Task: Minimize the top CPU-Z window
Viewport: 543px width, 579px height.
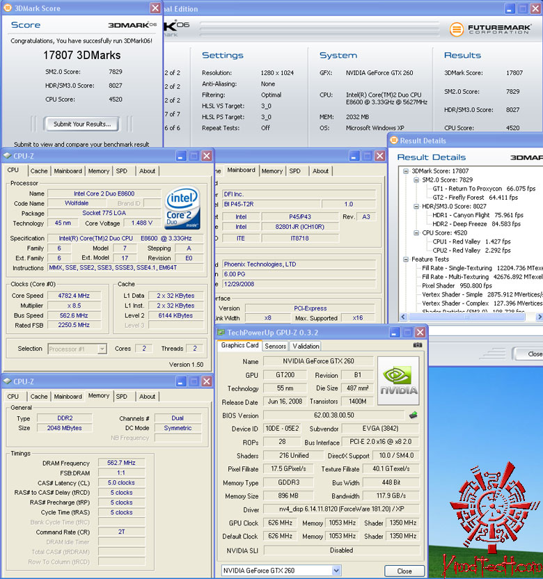Action: 180,156
